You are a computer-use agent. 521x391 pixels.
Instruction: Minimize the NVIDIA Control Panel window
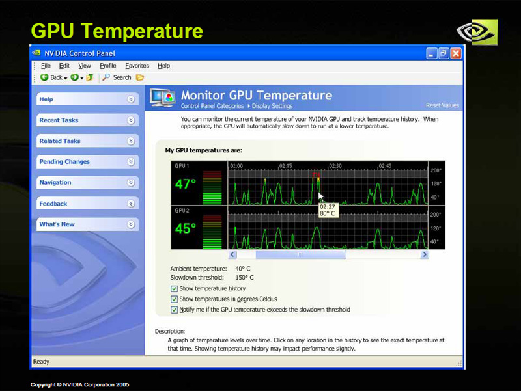point(431,53)
